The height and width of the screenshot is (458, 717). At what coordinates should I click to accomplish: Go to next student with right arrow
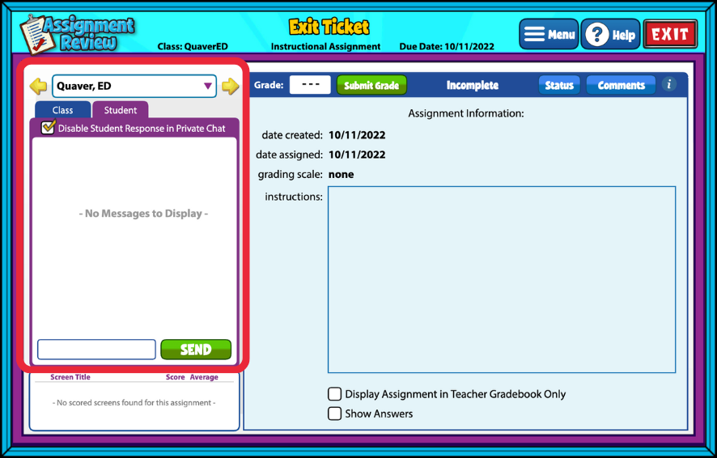(231, 86)
